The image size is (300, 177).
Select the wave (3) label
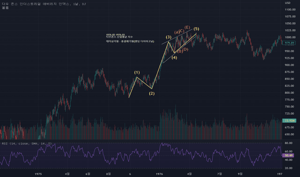point(168,37)
